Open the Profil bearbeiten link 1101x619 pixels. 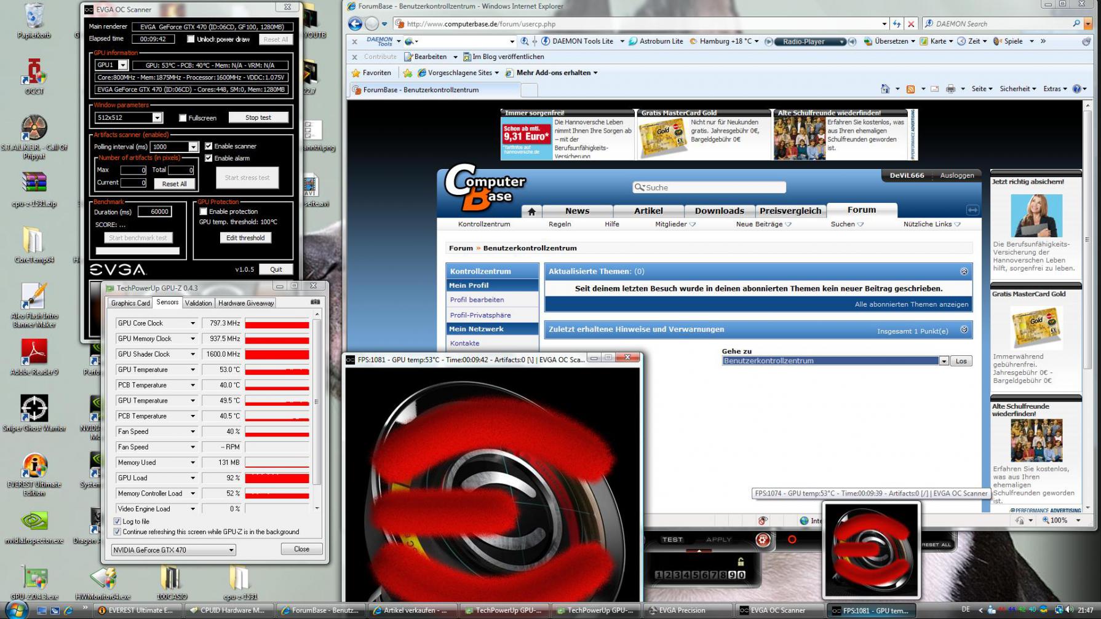click(477, 300)
